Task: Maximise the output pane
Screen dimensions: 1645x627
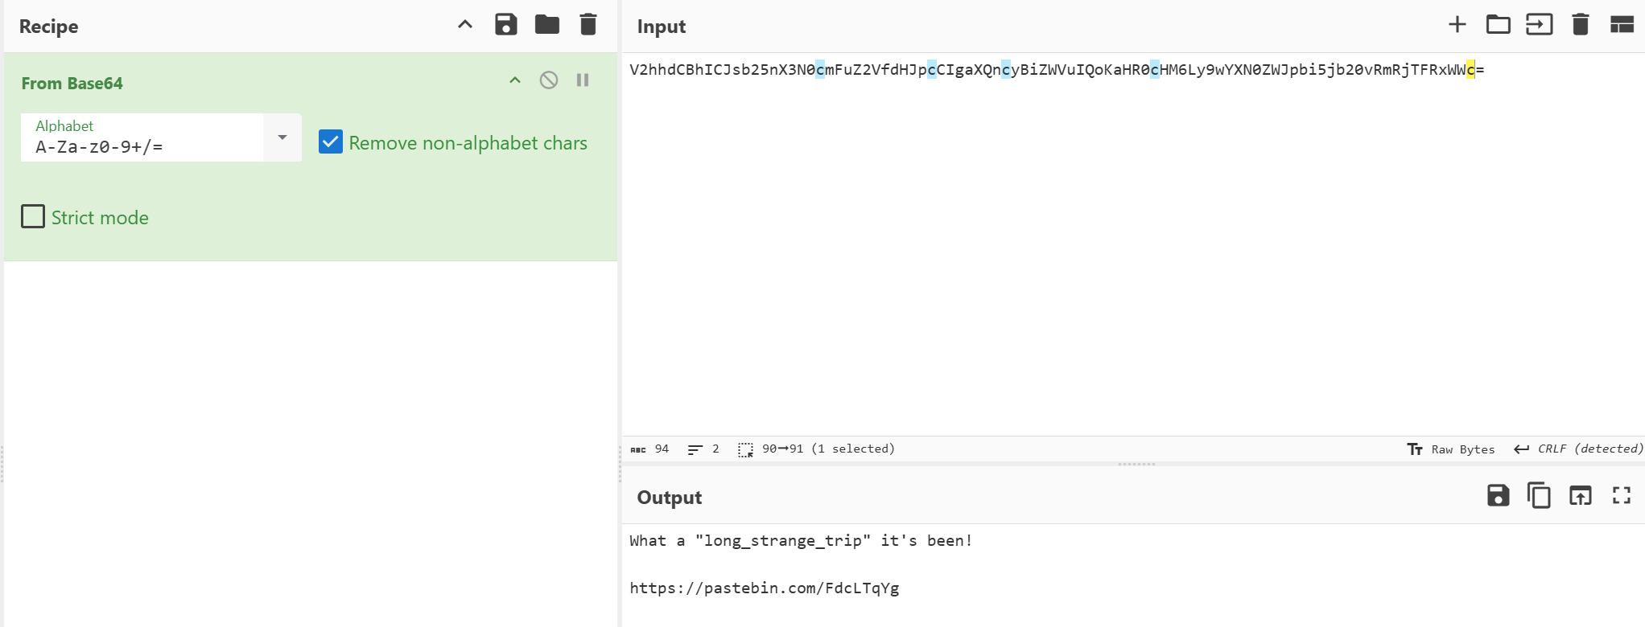Action: tap(1621, 496)
